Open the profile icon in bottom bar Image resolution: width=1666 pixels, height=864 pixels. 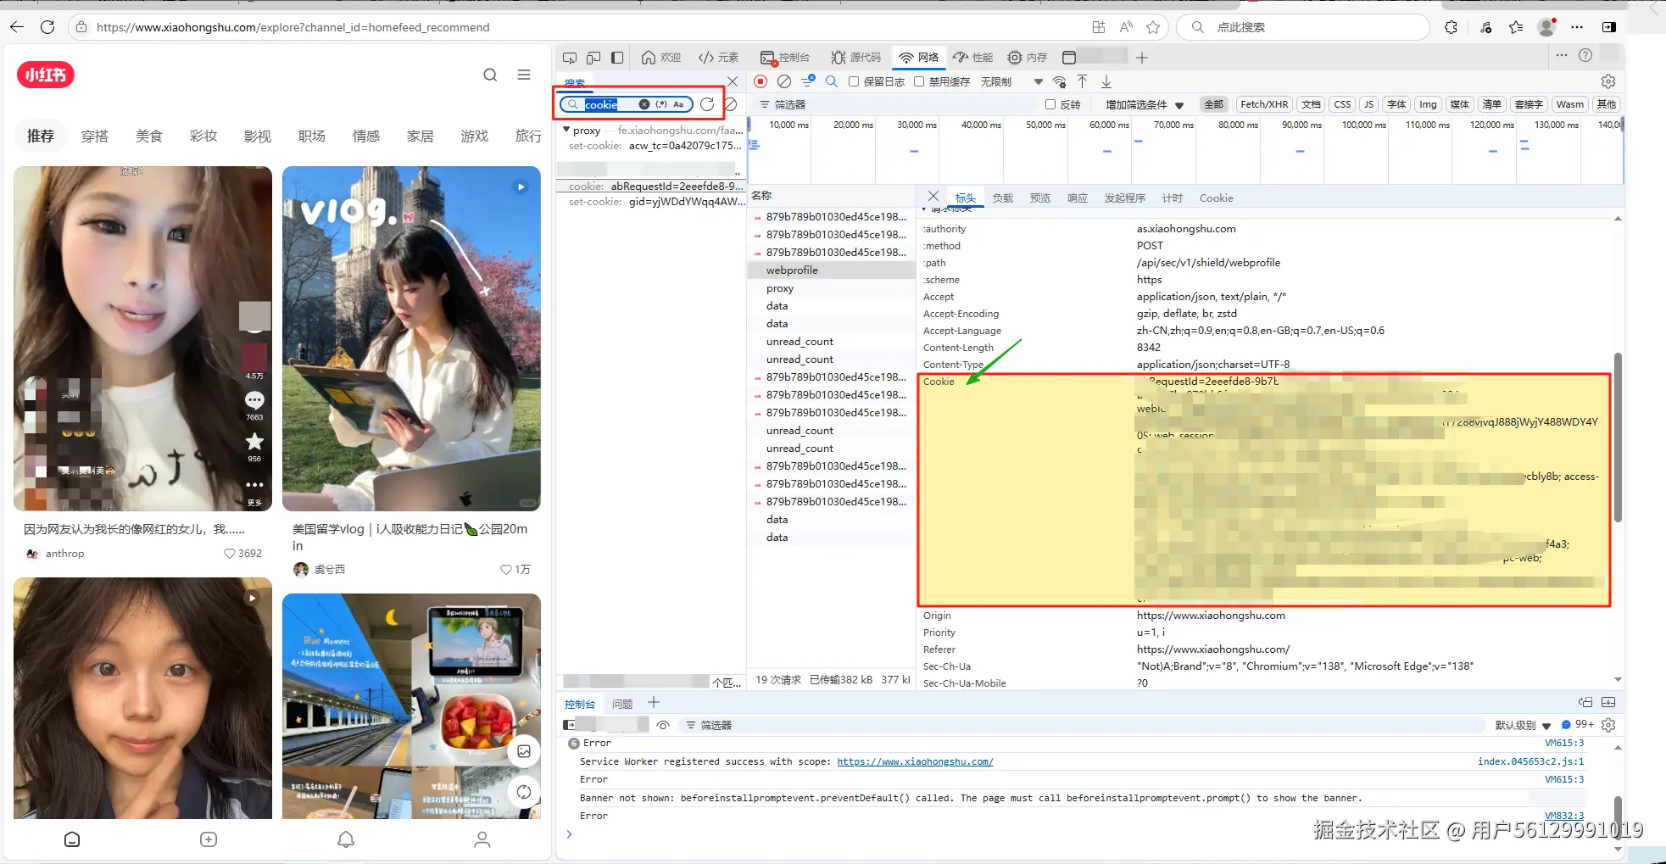point(482,839)
